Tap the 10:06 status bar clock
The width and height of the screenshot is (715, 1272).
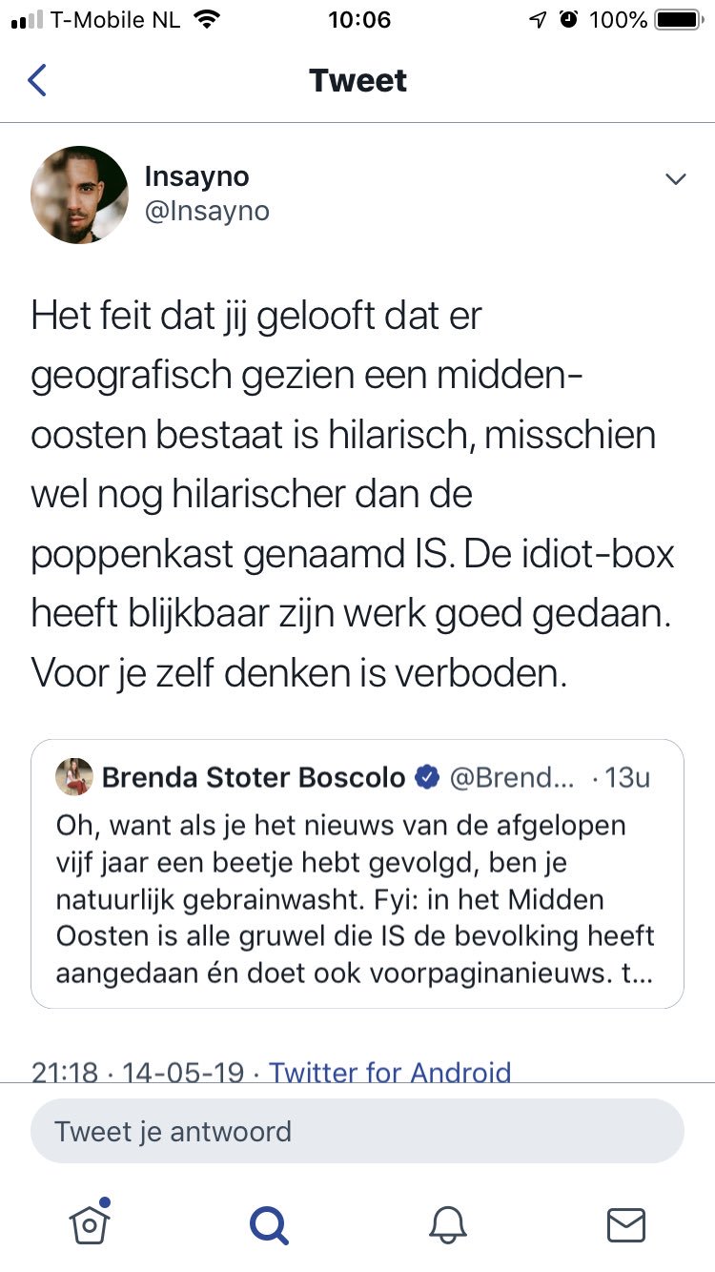coord(358,20)
